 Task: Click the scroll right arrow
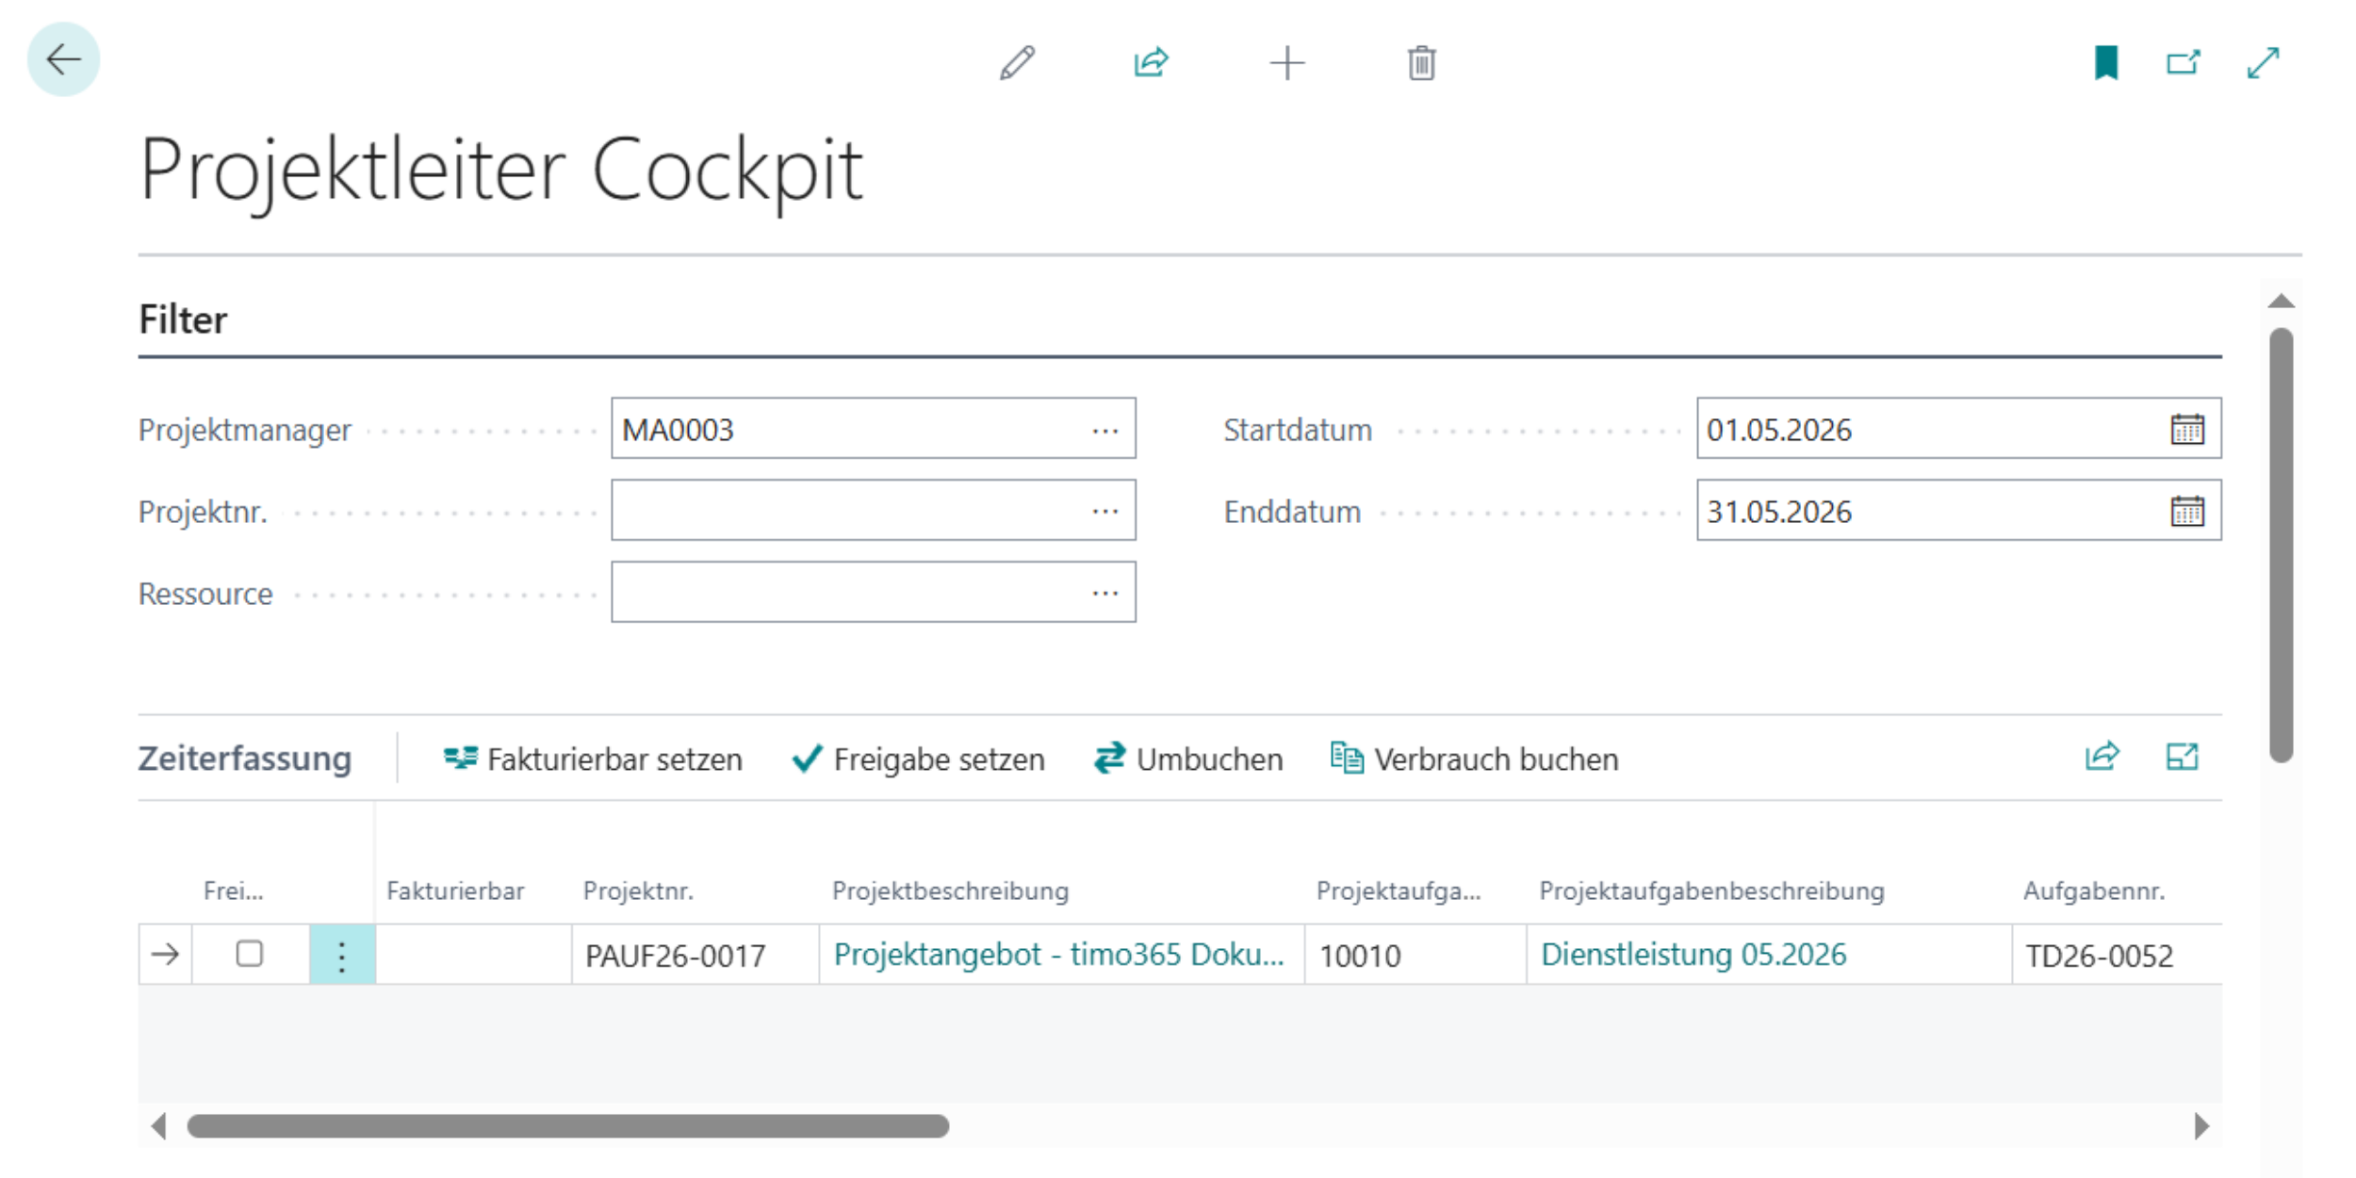[x=2201, y=1126]
